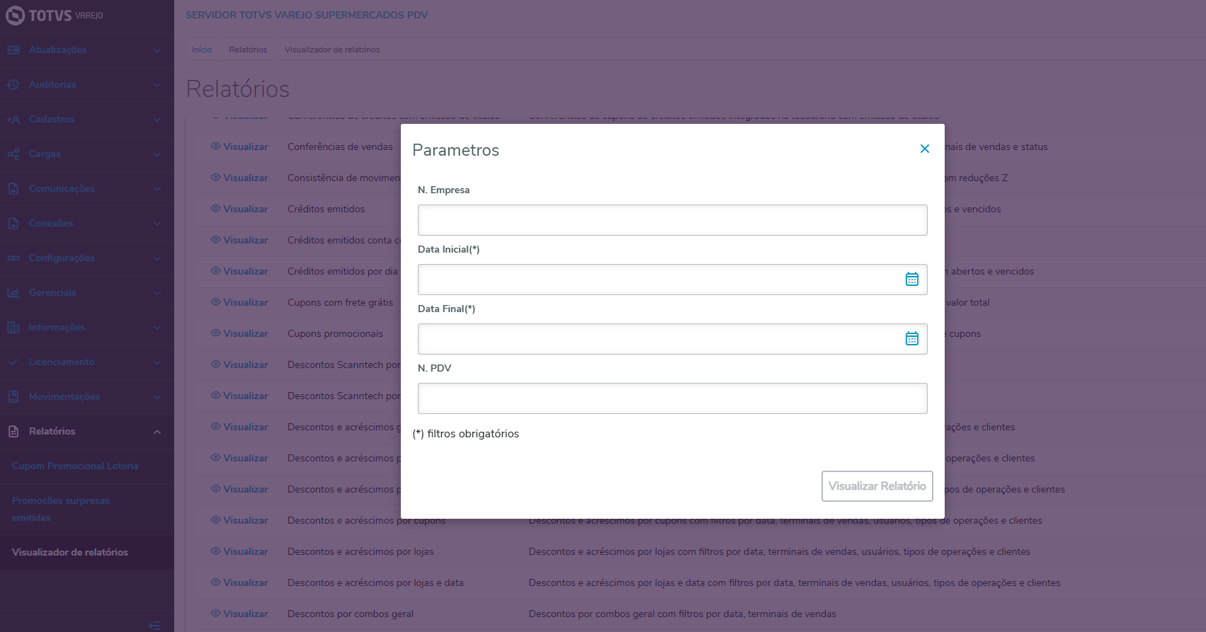Click the Movimentações clipboard icon
The height and width of the screenshot is (632, 1206).
coord(13,397)
